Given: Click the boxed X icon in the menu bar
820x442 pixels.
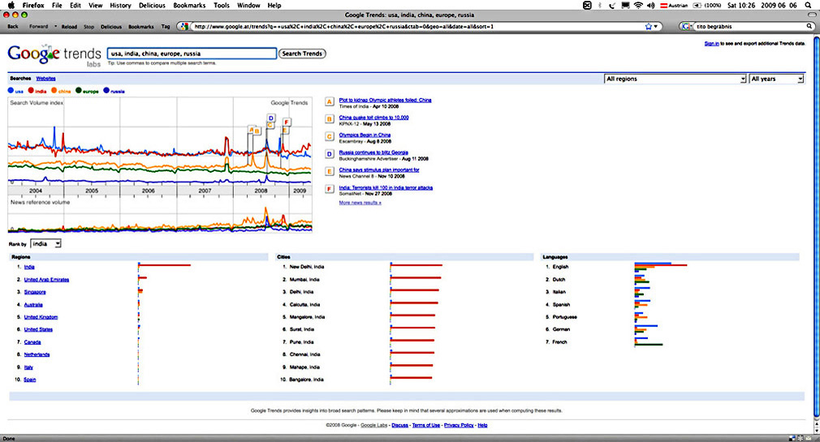Looking at the screenshot, I should [x=587, y=5].
